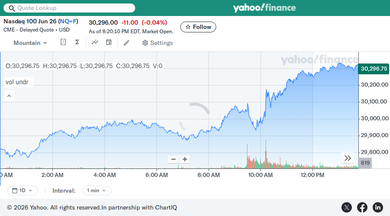The width and height of the screenshot is (390, 216).
Task: Zoom in with the plus button
Action: tap(185, 159)
